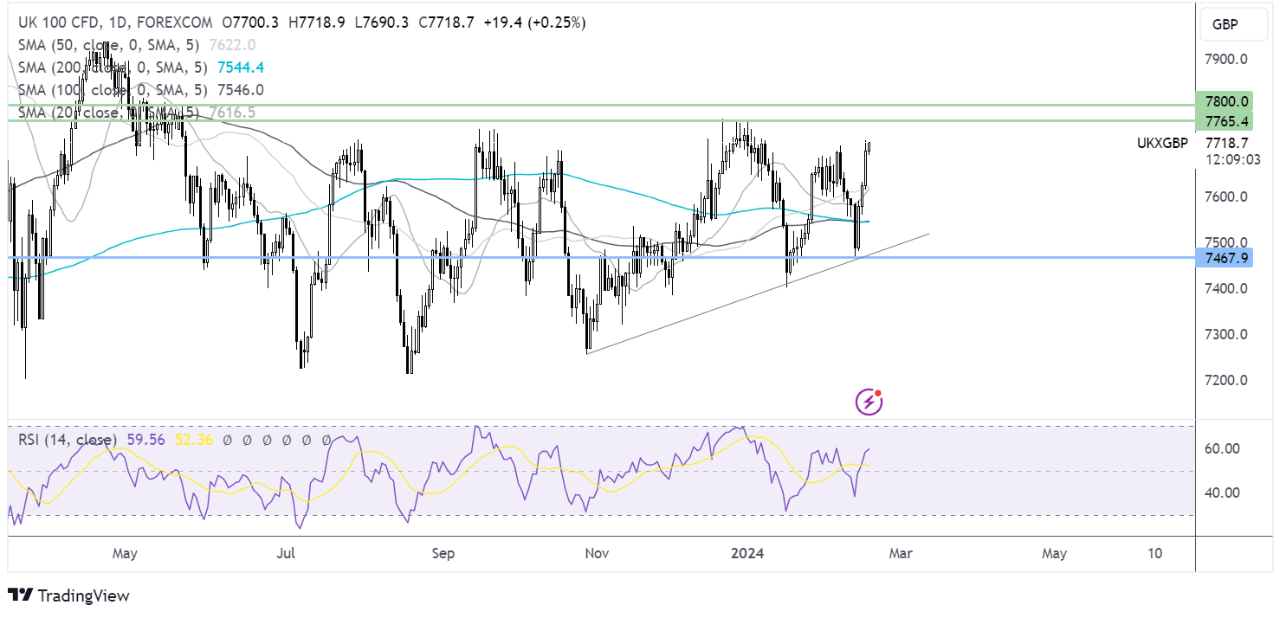Screen dimensions: 1286x618
Task: Click the 7200.0 price axis label
Action: [x=1226, y=380]
